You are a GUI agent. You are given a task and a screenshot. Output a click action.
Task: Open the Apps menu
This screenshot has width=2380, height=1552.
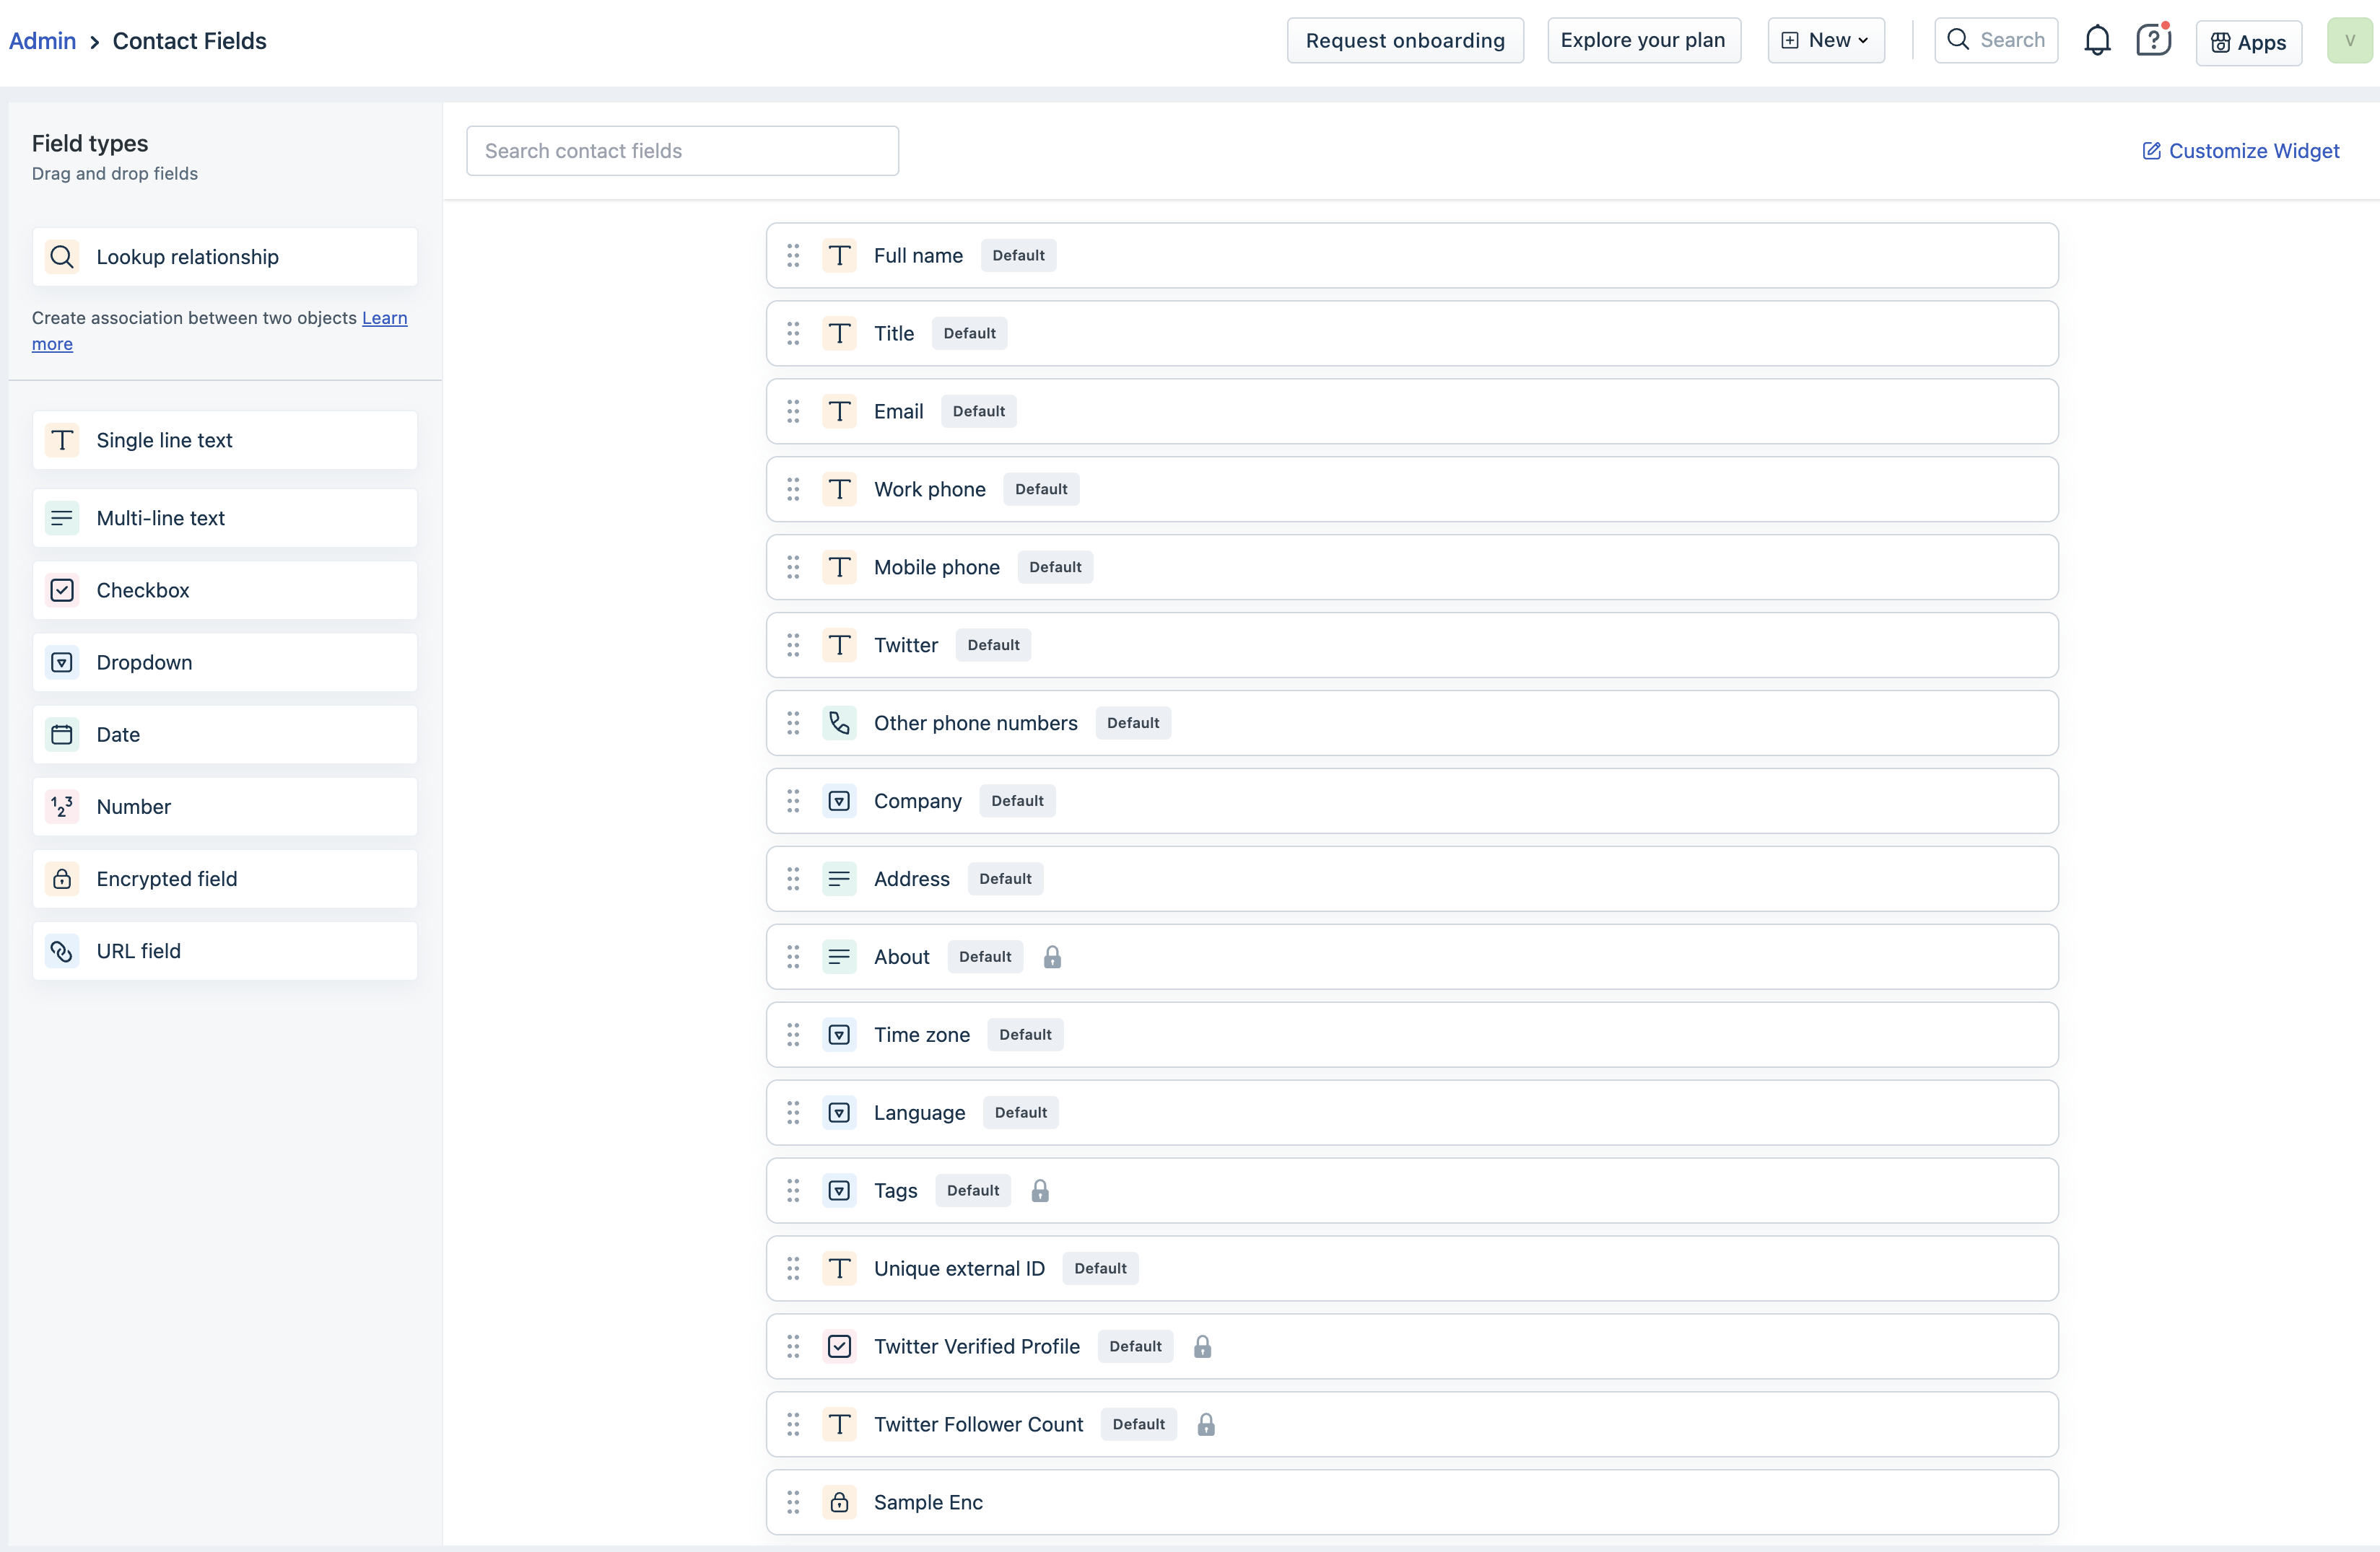2248,43
